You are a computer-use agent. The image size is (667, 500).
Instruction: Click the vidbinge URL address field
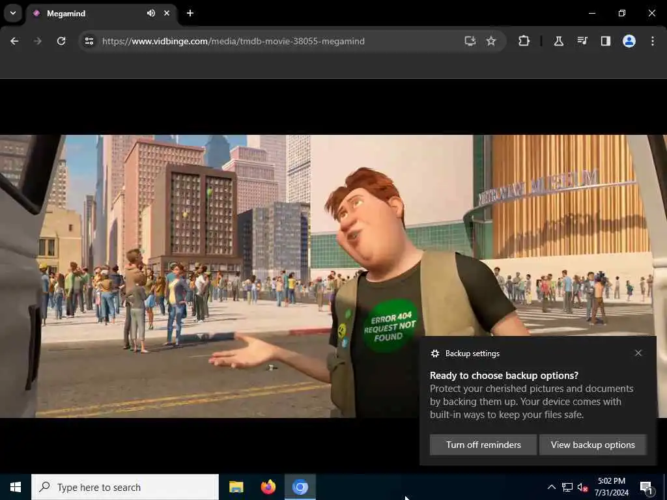pos(233,41)
